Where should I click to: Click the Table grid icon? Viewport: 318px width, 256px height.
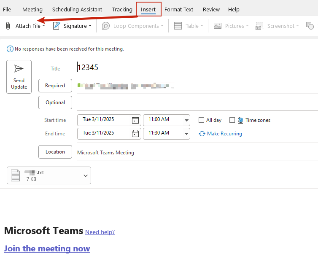click(178, 26)
